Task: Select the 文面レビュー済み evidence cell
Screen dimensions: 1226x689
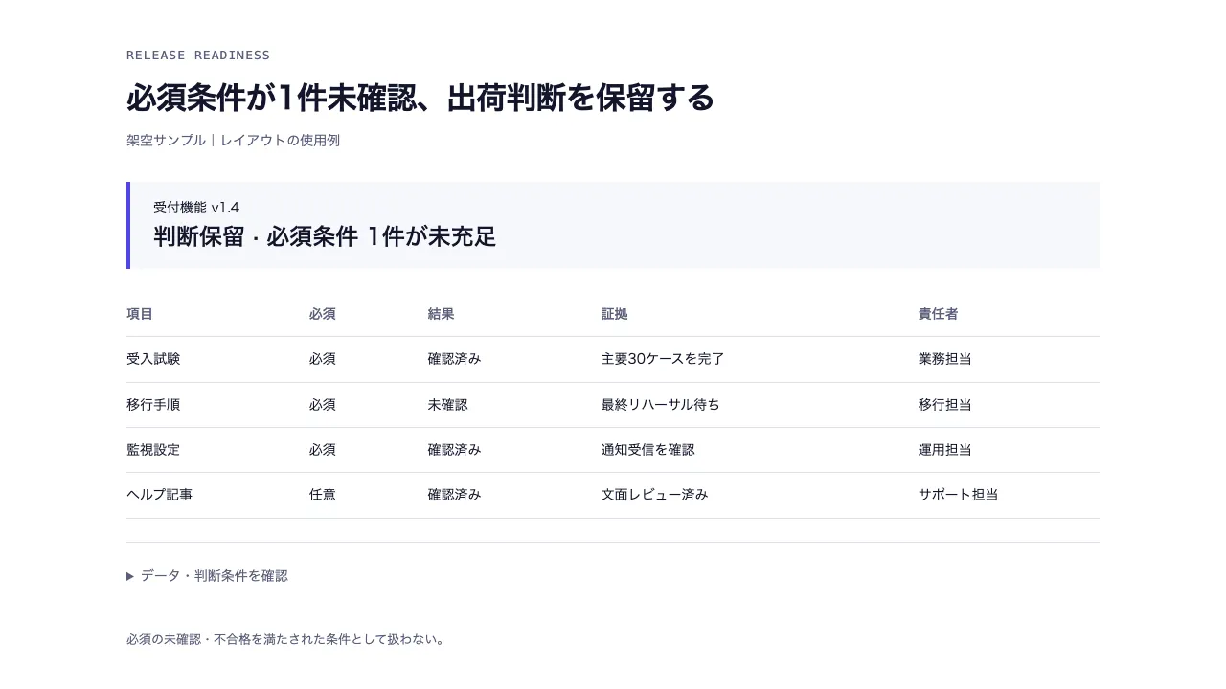Action: [x=655, y=495]
